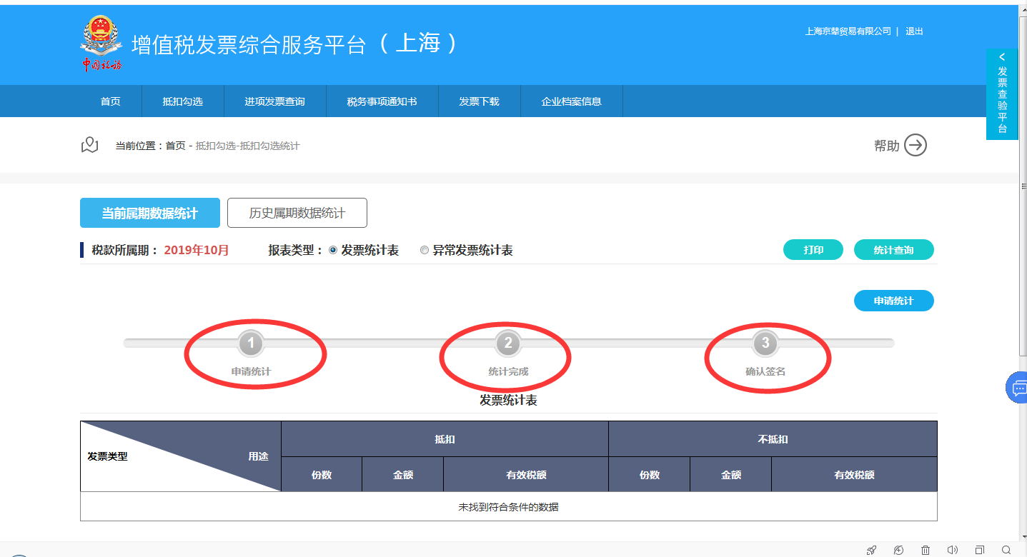Open the help arrow circle icon
Viewport: 1027px width, 557px height.
pos(916,146)
